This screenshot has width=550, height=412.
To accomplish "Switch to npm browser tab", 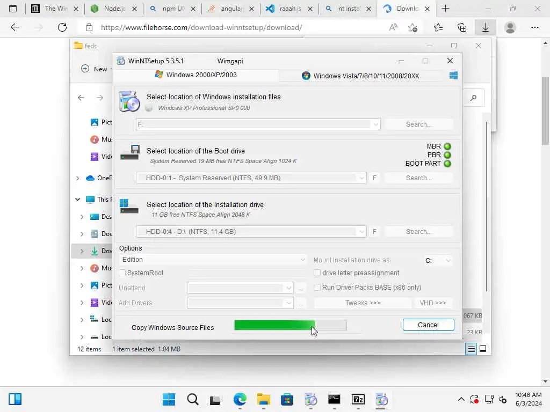I will point(172,9).
